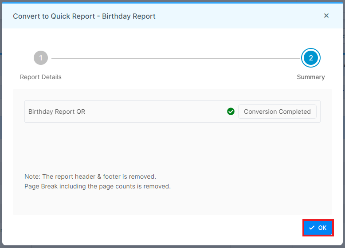This screenshot has height=248, width=345.
Task: Click the Page Break removed note line
Action: (98, 186)
